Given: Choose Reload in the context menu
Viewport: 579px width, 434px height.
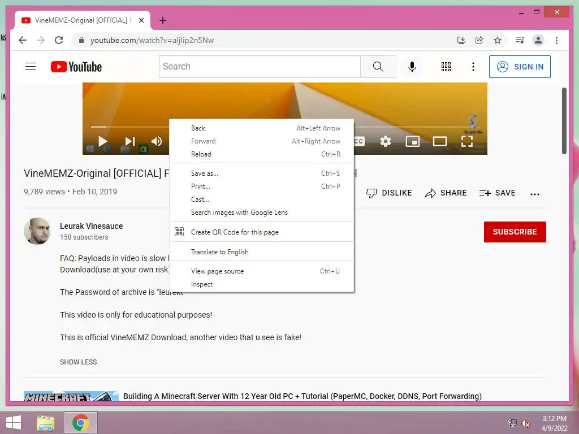Looking at the screenshot, I should (262, 154).
